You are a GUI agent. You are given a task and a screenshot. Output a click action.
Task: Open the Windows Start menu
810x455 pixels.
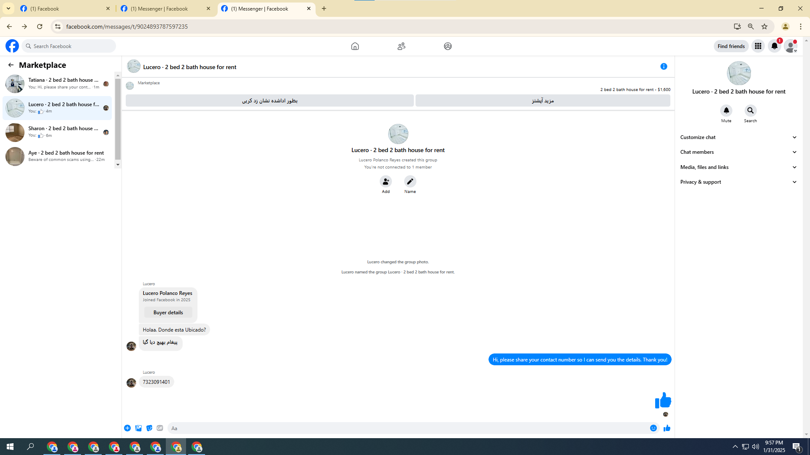coord(10,447)
